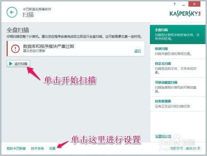Open the 我的卡巴斯基 link
The width and height of the screenshot is (207, 156).
tap(16, 149)
